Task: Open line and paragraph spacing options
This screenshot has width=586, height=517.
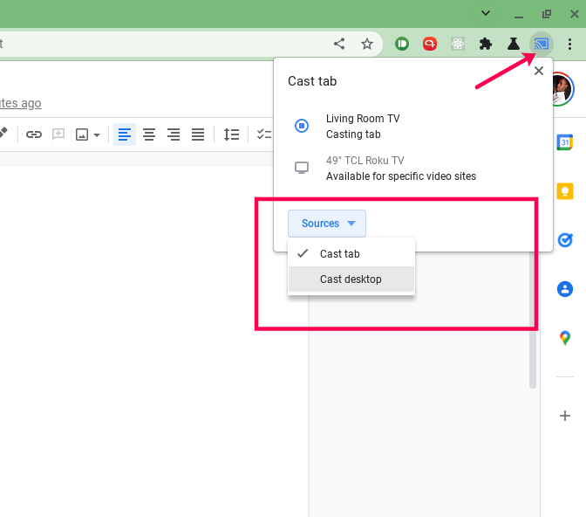Action: pos(231,134)
